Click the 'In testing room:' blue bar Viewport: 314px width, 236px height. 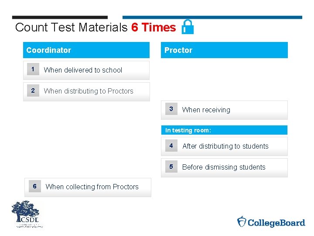(224, 130)
